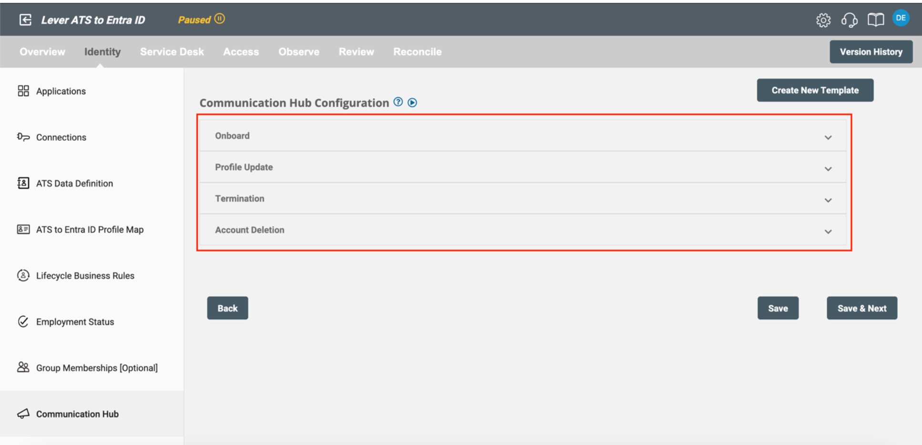
Task: Open Group Memberships [Optional] sidebar item
Action: [97, 368]
